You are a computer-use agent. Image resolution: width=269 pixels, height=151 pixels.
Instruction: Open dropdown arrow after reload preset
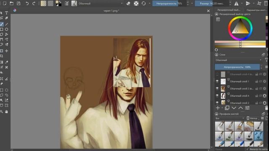(150, 3)
